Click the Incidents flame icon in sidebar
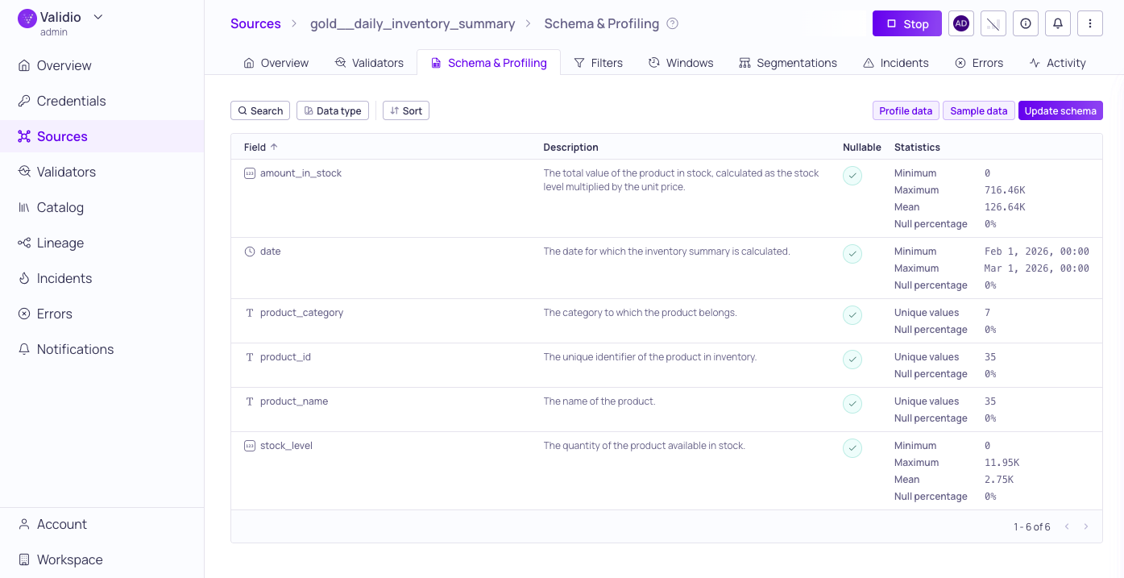Viewport: 1124px width, 578px height. click(x=24, y=278)
